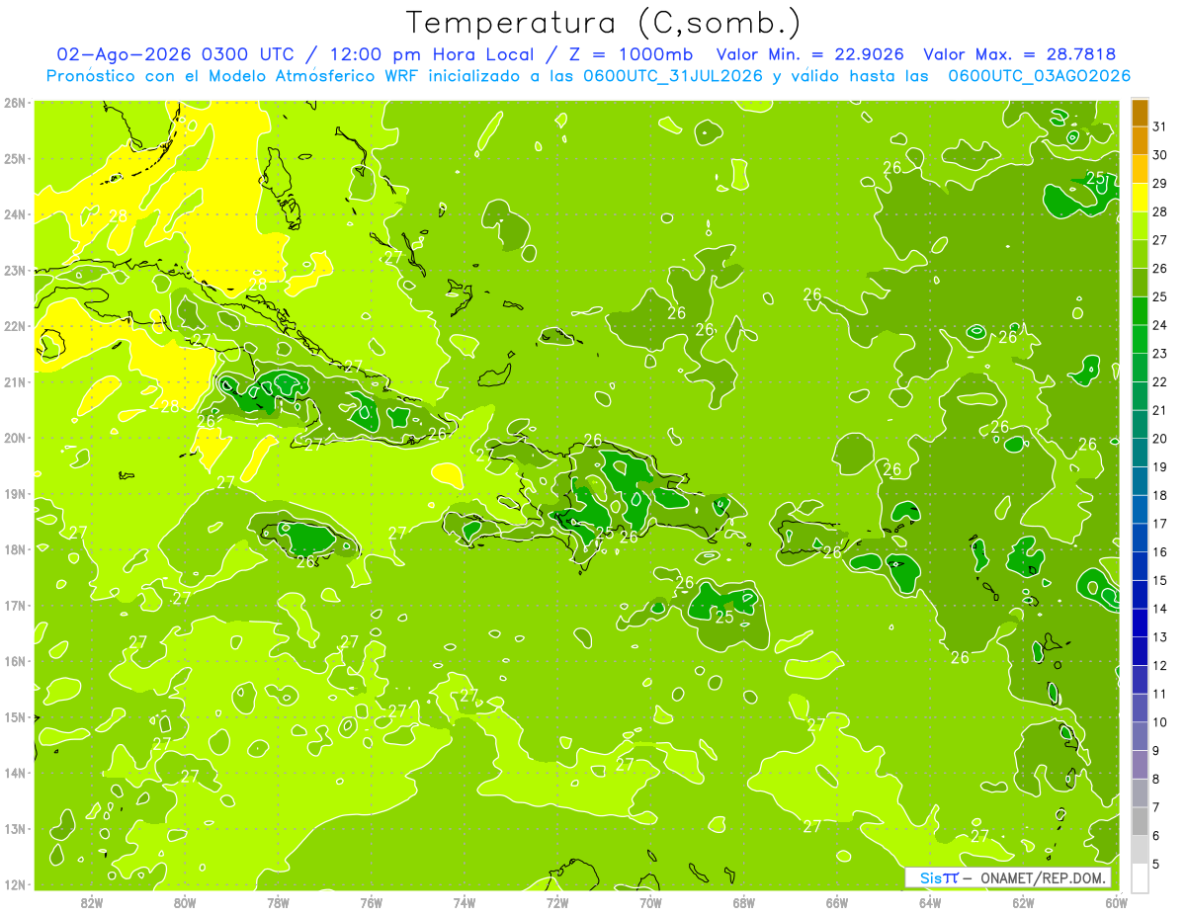The image size is (1186, 916).
Task: Click the 19N latitude axis label
Action: click(x=15, y=493)
